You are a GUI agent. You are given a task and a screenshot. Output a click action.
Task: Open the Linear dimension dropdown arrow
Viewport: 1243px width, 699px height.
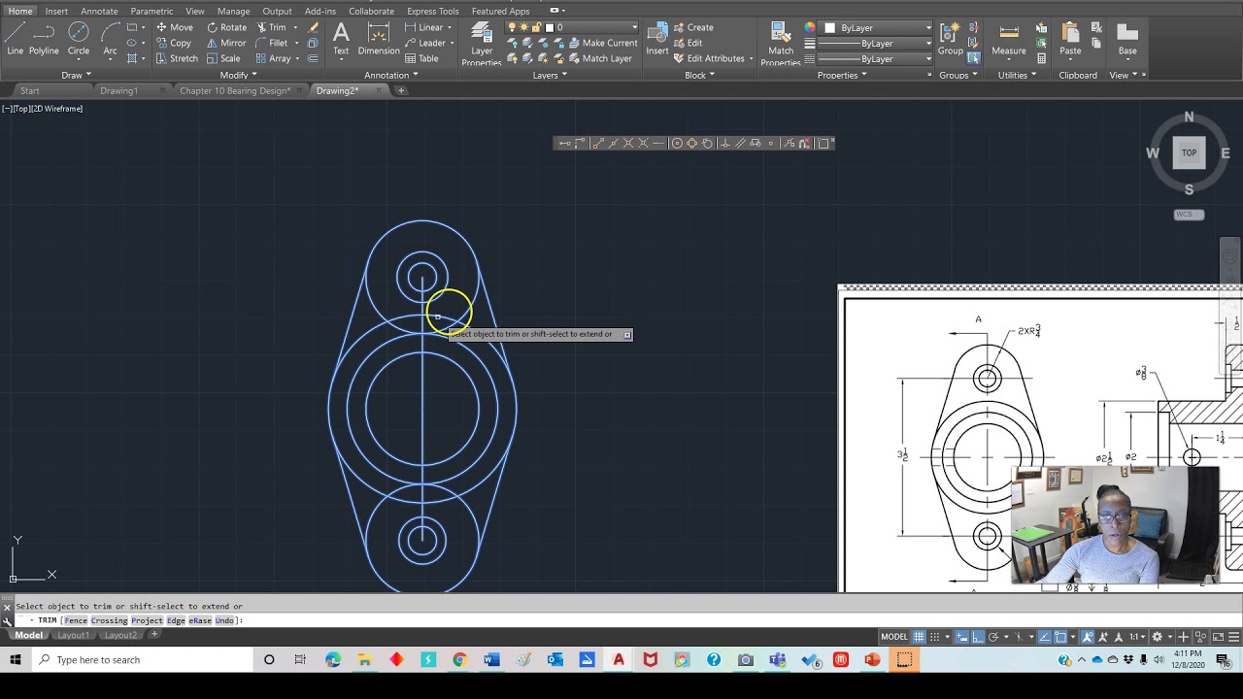tap(452, 27)
